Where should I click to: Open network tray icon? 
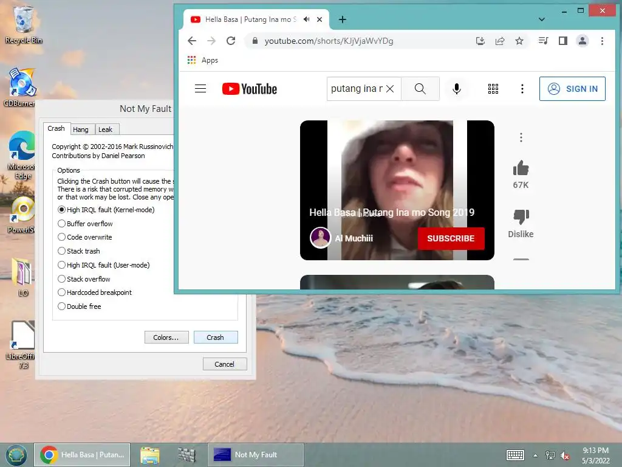550,455
